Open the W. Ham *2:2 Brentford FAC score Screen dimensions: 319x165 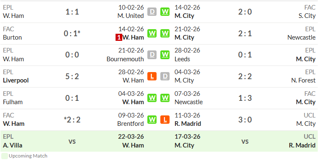point(72,120)
